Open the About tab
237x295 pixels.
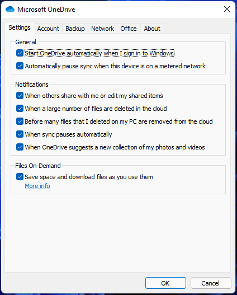(x=152, y=29)
